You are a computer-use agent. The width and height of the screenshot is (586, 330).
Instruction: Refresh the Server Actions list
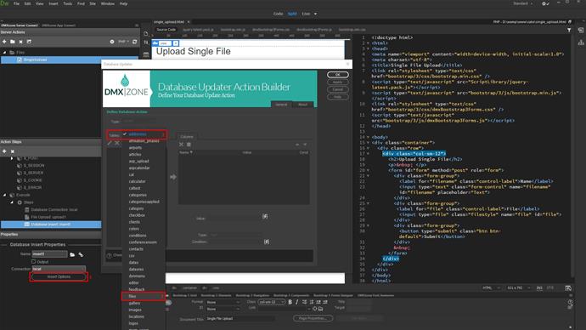coord(134,42)
